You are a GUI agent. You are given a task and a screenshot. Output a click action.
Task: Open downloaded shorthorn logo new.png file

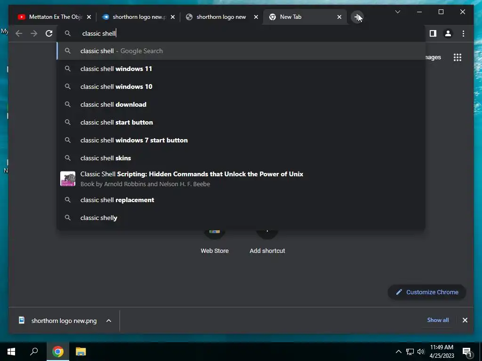(x=58, y=321)
